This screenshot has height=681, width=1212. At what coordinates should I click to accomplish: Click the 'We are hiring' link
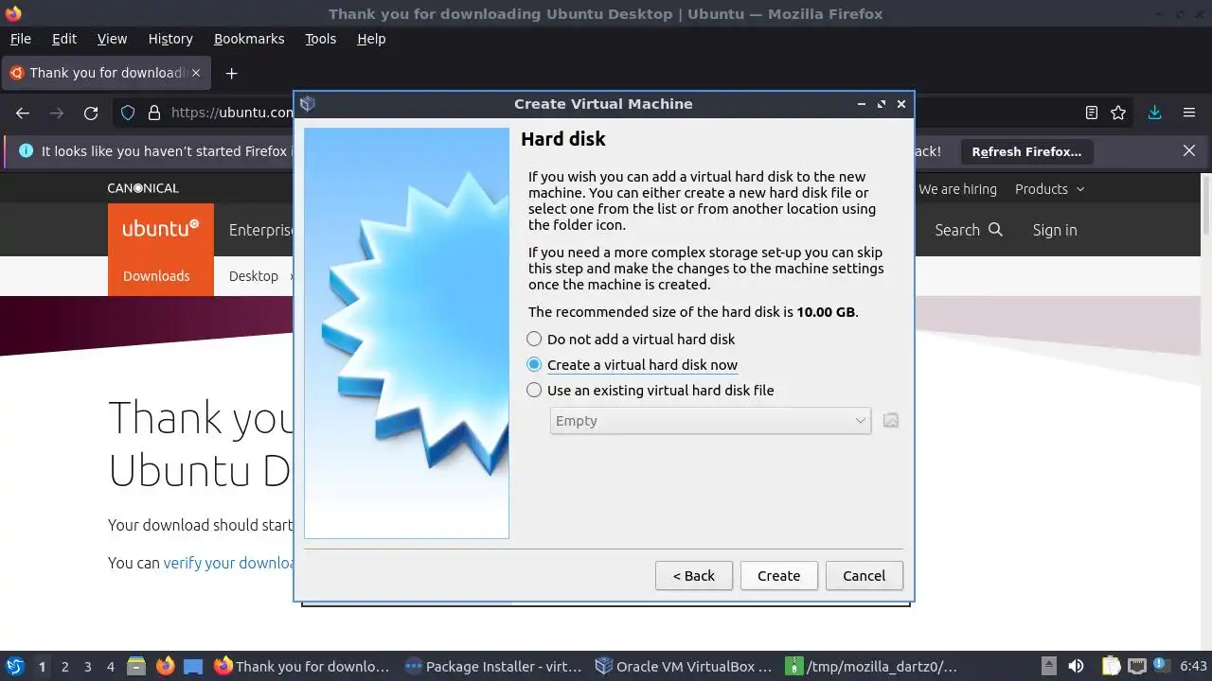[957, 188]
